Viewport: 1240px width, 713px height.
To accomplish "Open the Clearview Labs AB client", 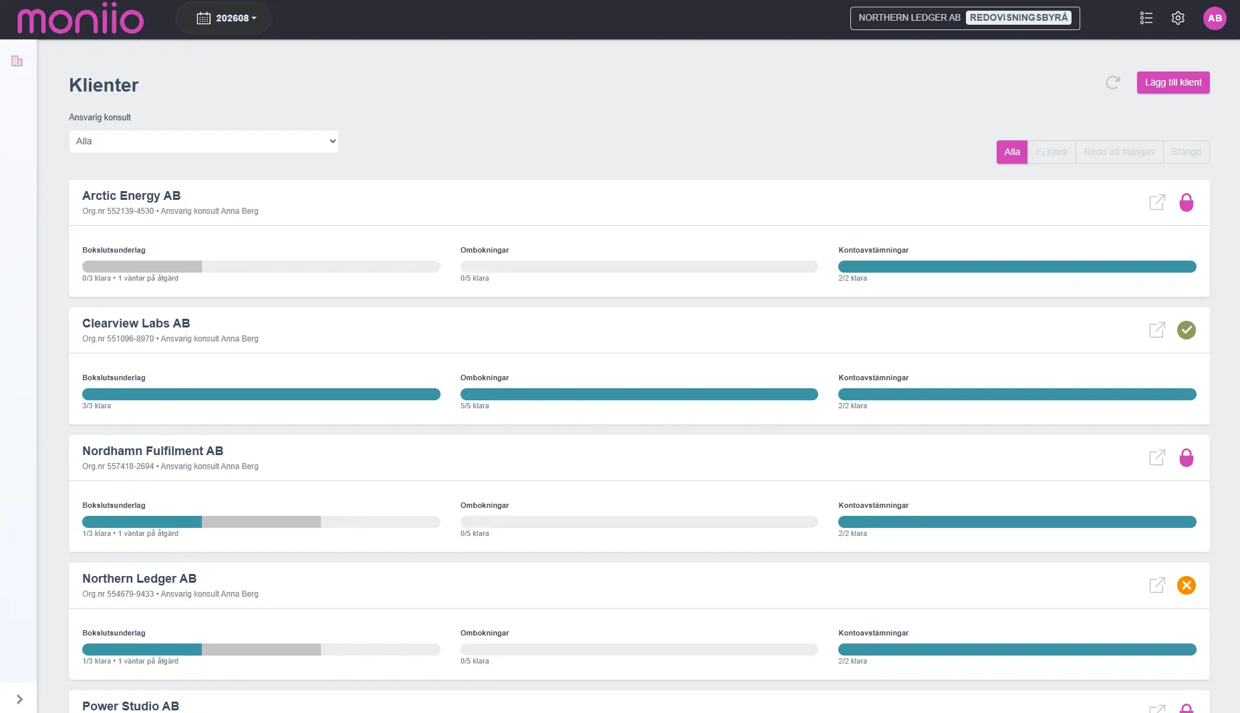I will click(x=136, y=323).
